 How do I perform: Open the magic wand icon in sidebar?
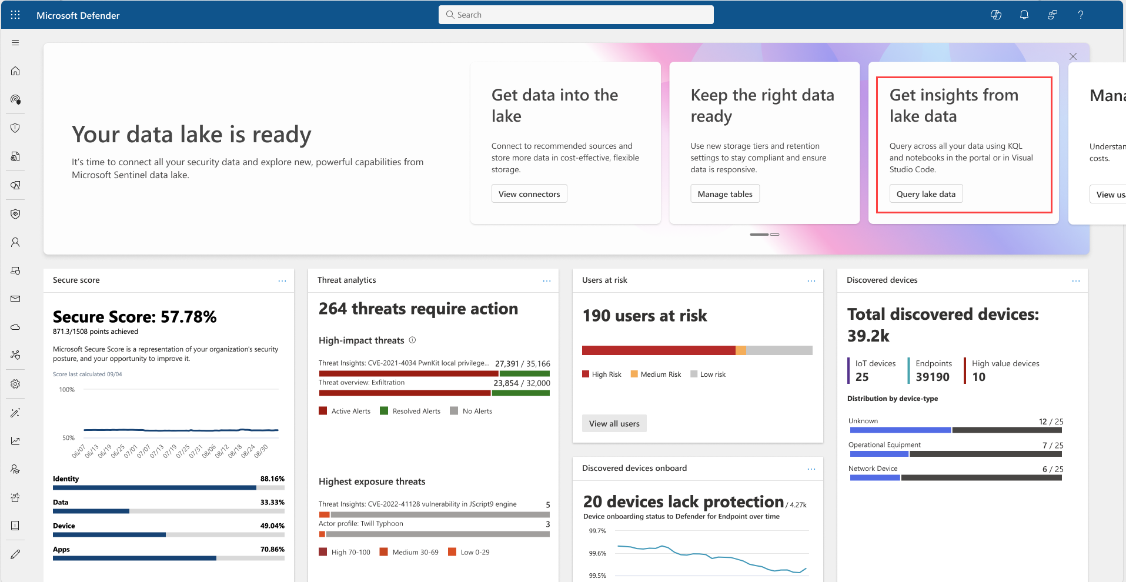tap(15, 413)
